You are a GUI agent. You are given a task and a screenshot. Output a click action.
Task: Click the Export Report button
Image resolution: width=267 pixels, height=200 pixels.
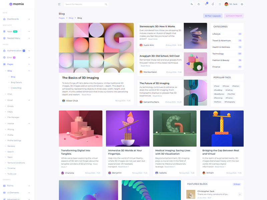click(234, 16)
